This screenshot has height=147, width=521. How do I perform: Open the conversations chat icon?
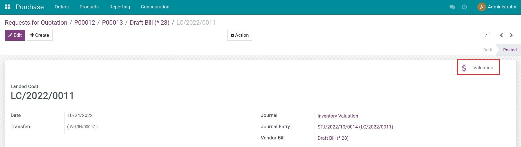point(452,7)
